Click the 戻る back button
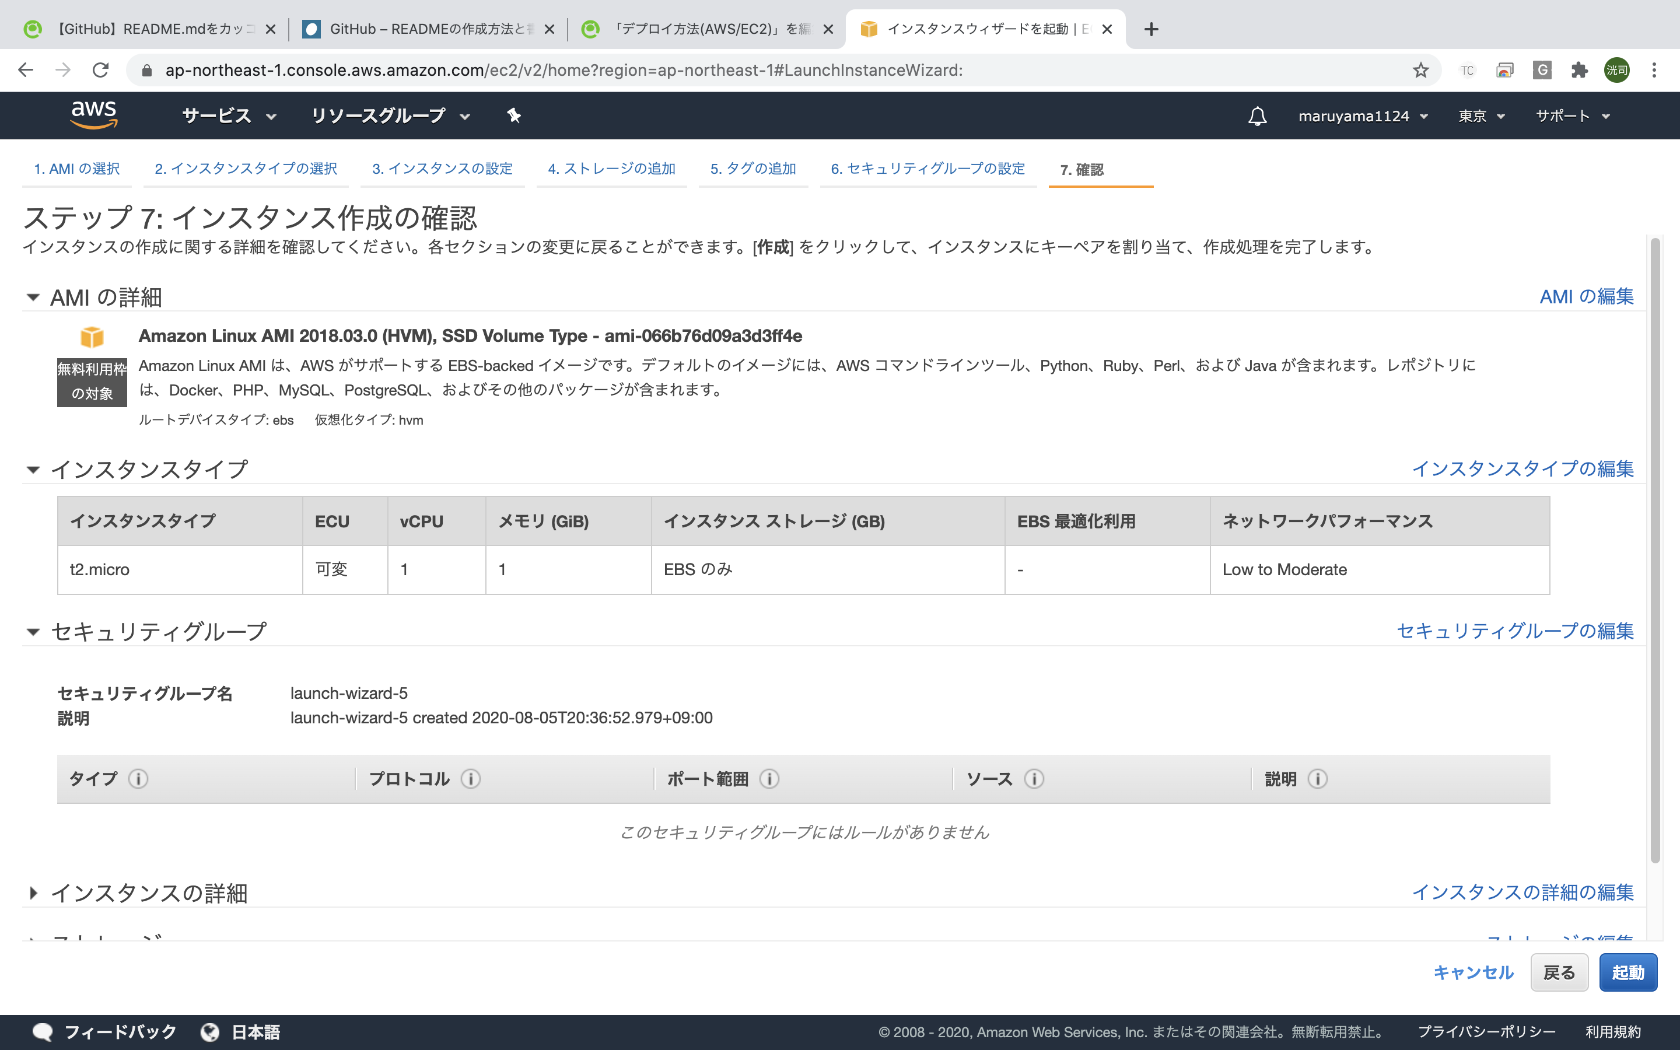 1559,972
